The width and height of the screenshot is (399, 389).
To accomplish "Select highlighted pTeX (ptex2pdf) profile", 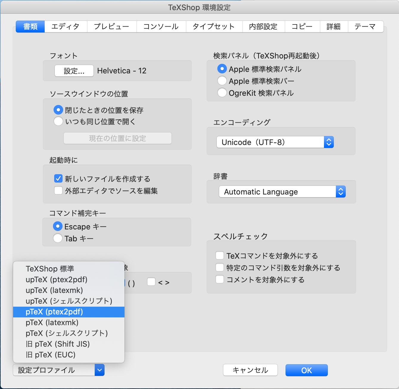I will coord(69,312).
